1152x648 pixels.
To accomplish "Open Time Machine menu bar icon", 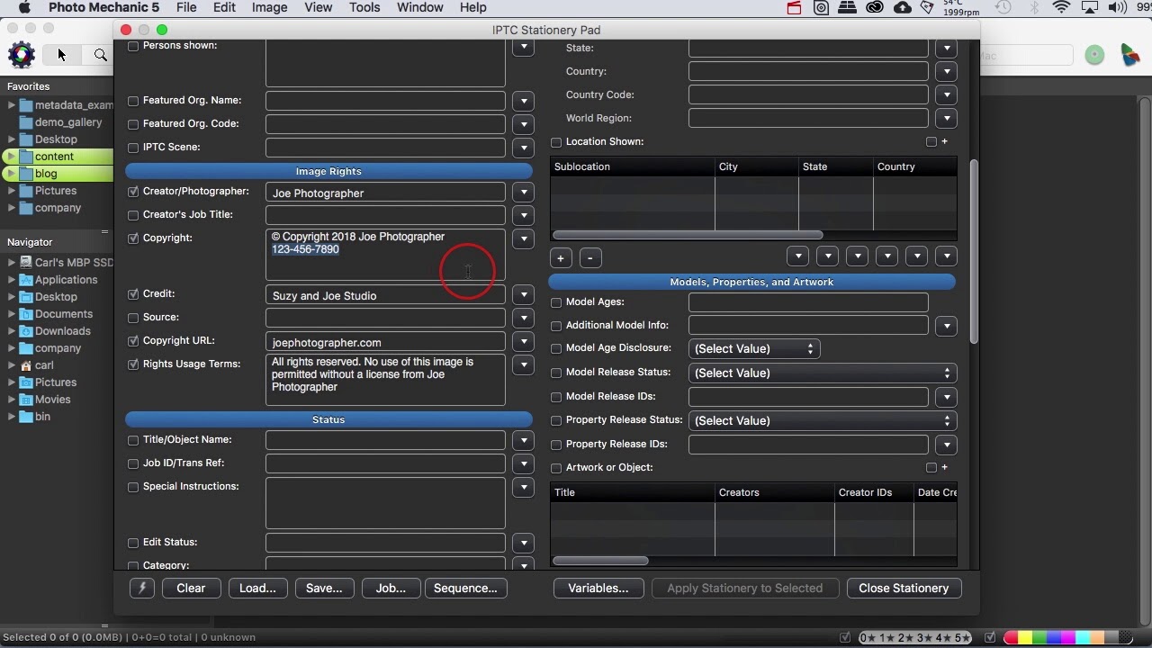I will point(1004,8).
